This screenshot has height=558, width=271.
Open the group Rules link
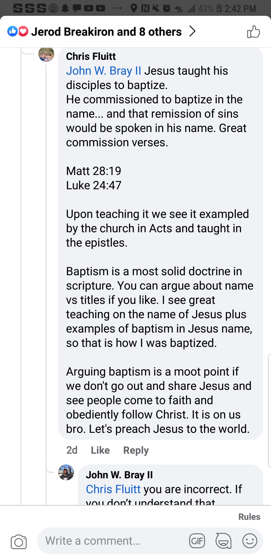point(249,517)
